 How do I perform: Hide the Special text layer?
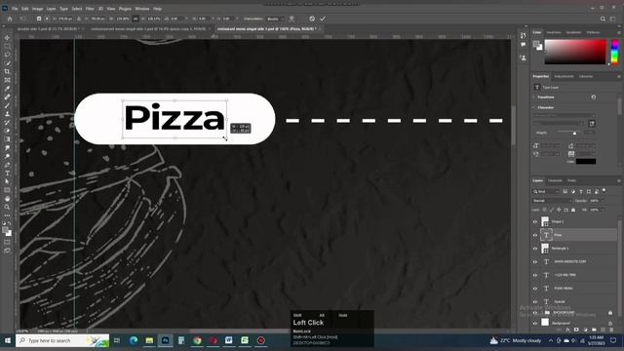tap(535, 301)
